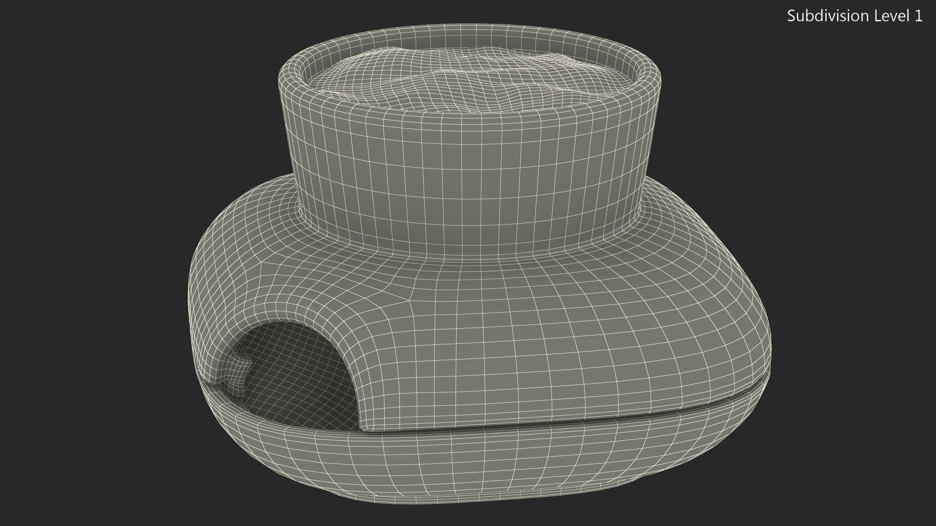Click the 'Subdivision Level 1' label
Screen dimensions: 936x526
855,16
